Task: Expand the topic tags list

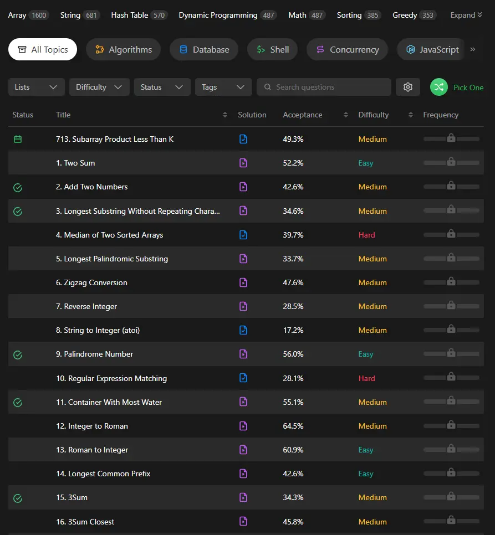Action: [466, 15]
